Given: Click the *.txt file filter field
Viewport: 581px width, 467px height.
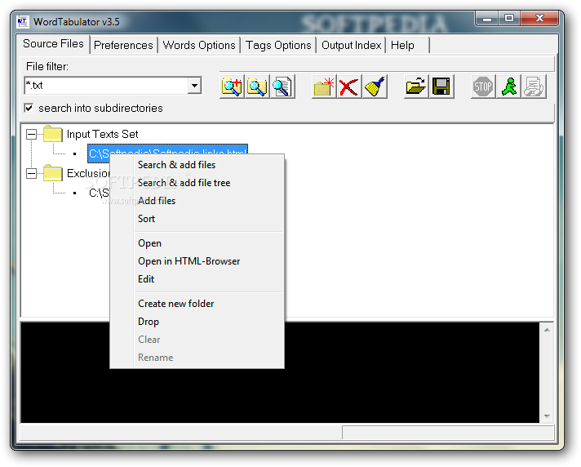Looking at the screenshot, I should pos(106,86).
